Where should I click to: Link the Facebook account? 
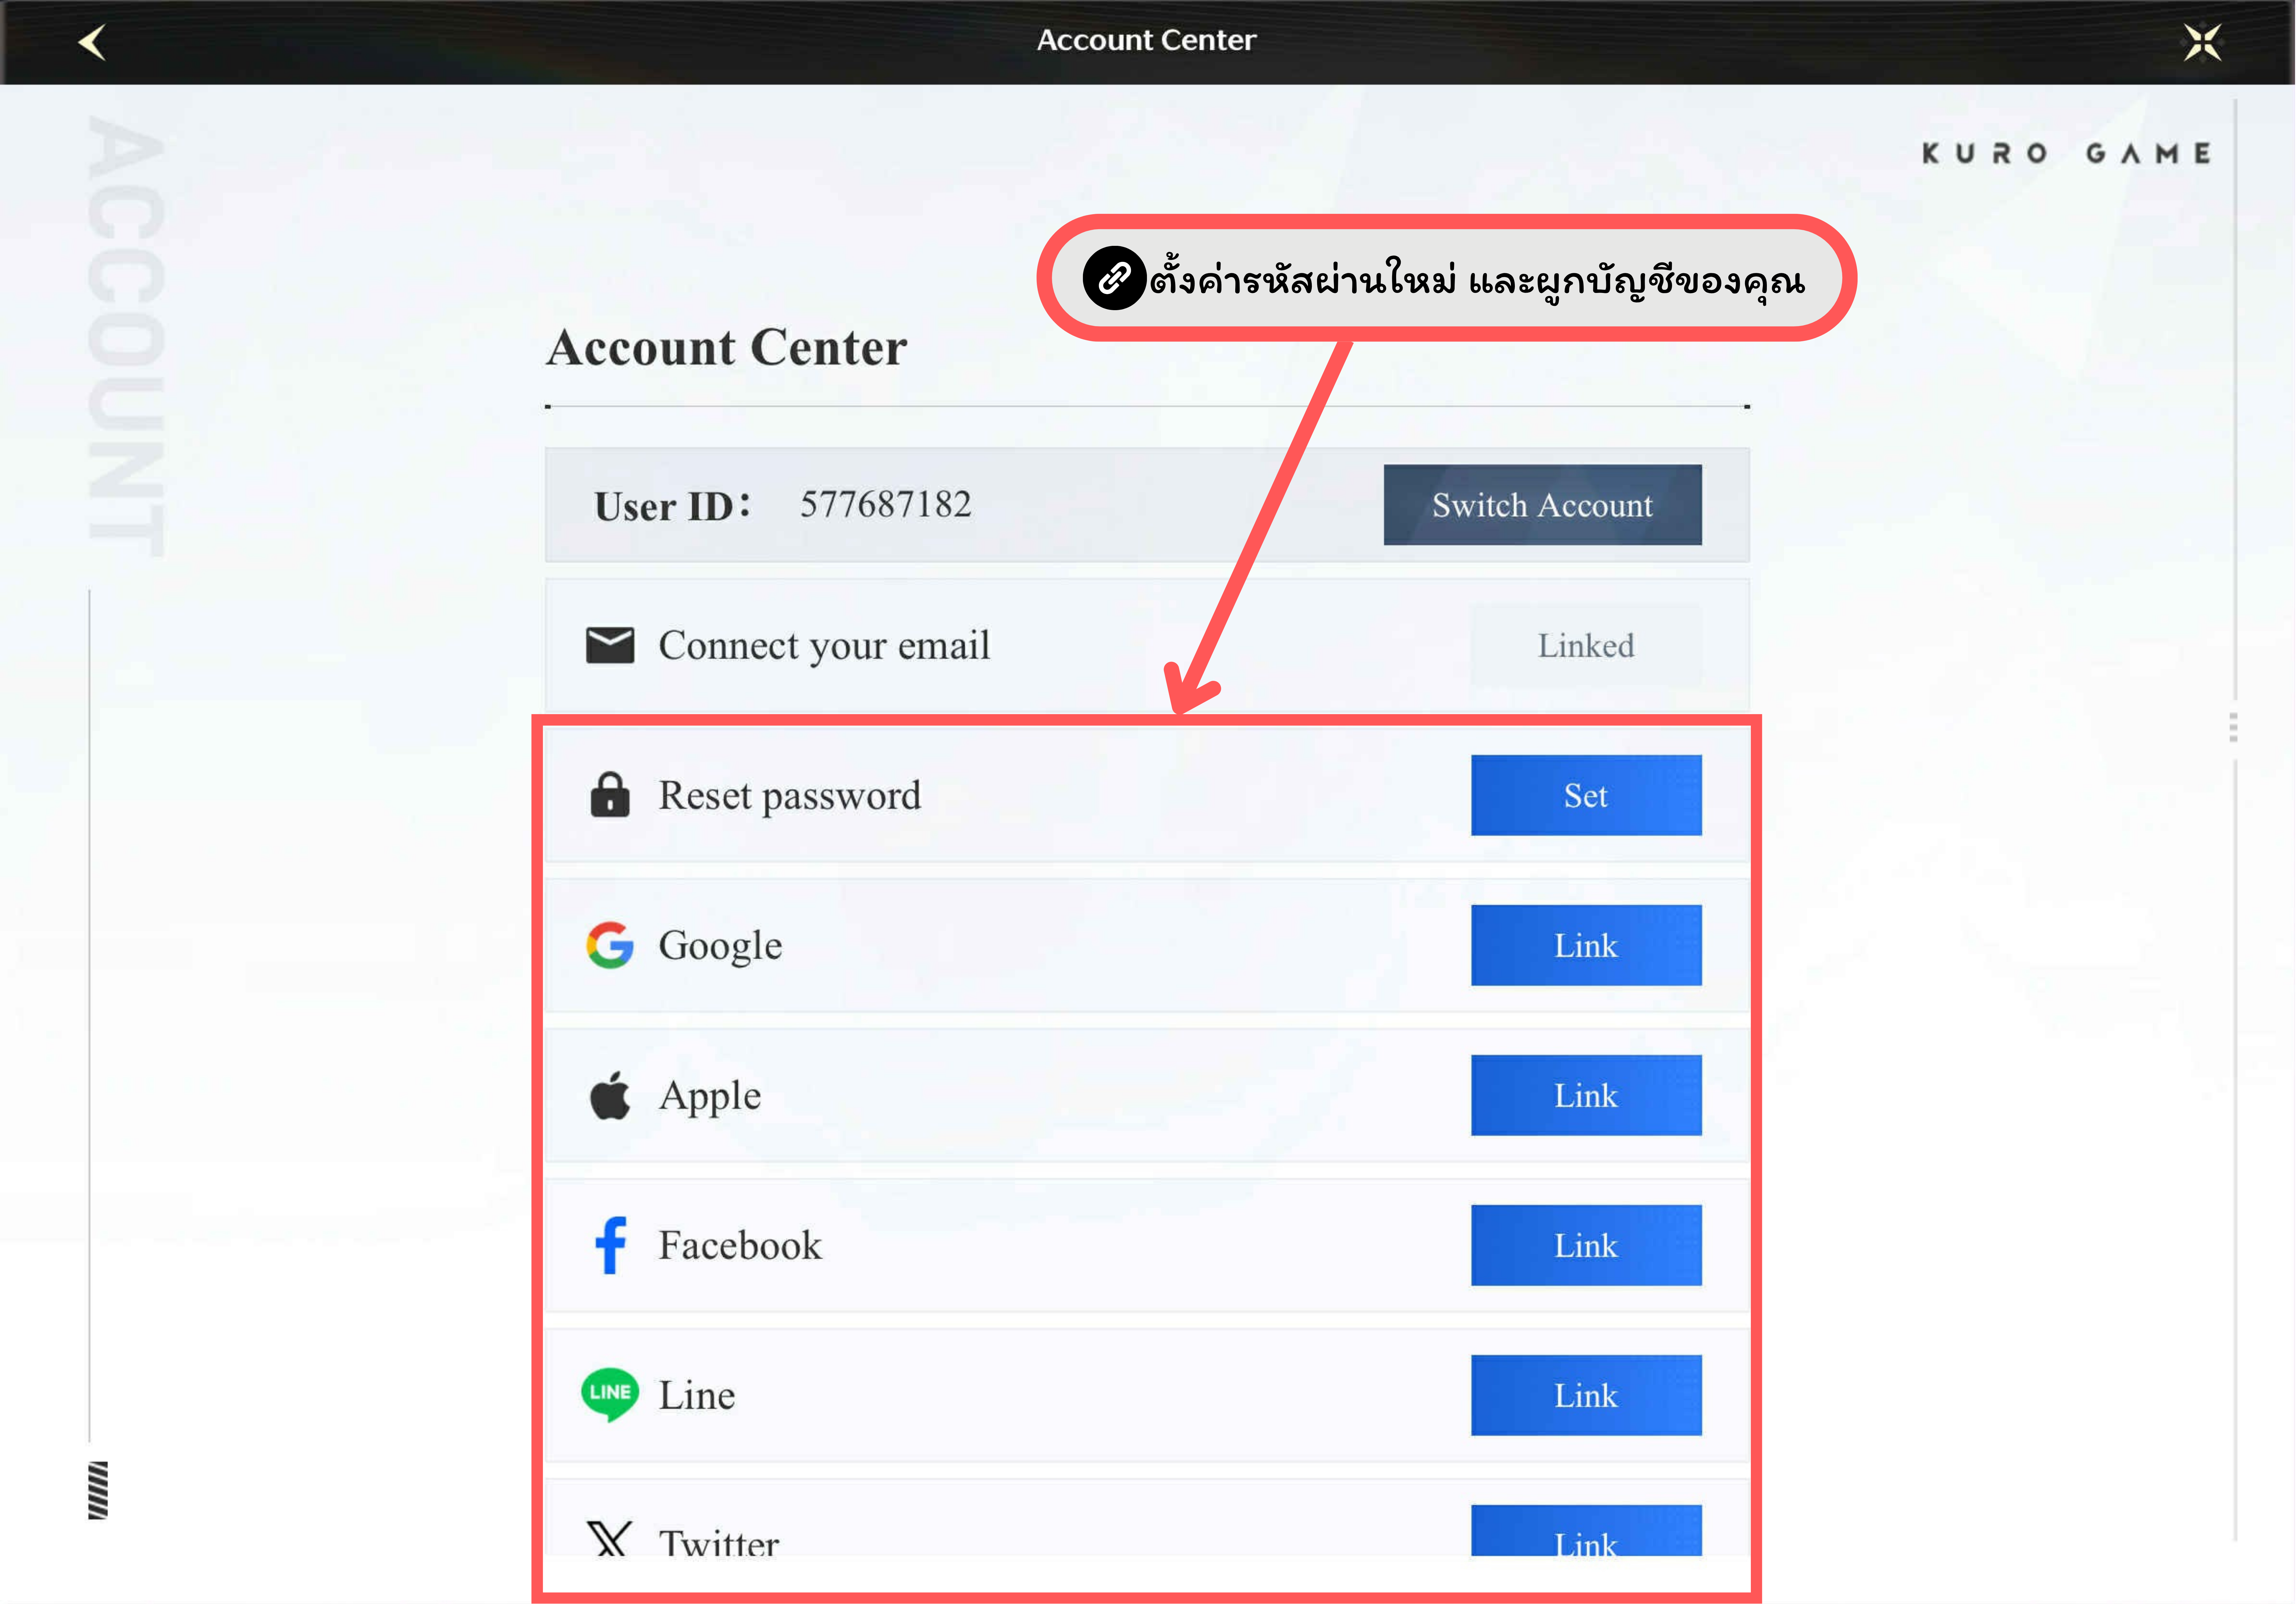point(1586,1245)
